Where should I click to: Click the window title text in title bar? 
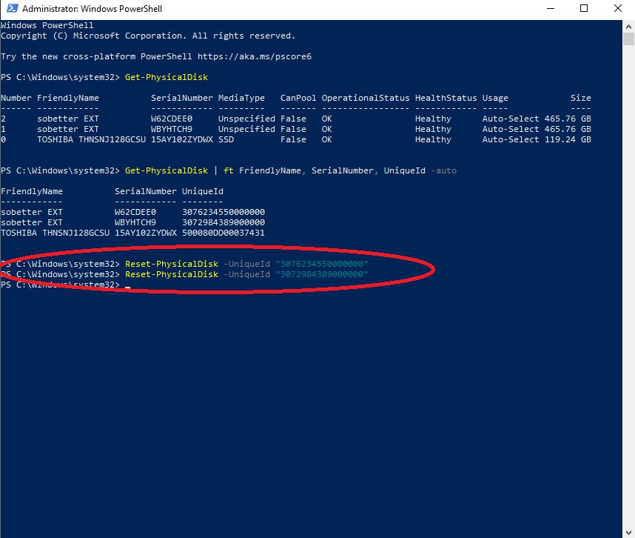(x=92, y=9)
